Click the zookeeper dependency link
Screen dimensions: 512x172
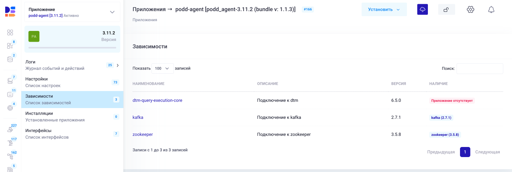143,134
